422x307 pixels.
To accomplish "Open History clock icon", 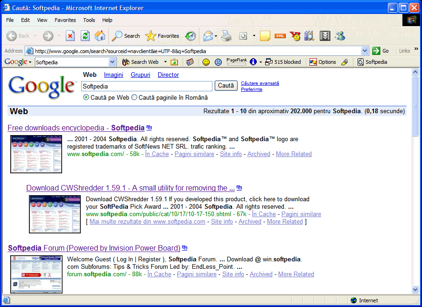I will 190,36.
